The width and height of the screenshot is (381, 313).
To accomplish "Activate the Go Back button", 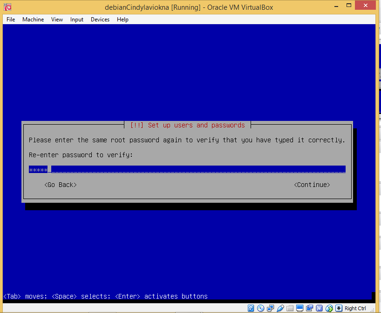I will (x=61, y=185).
